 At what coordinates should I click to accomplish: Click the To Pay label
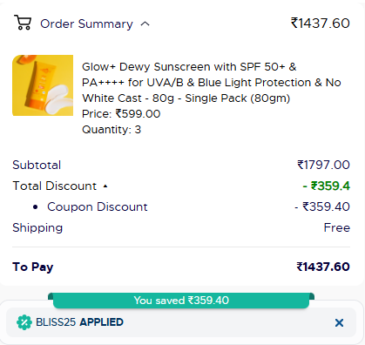(33, 267)
